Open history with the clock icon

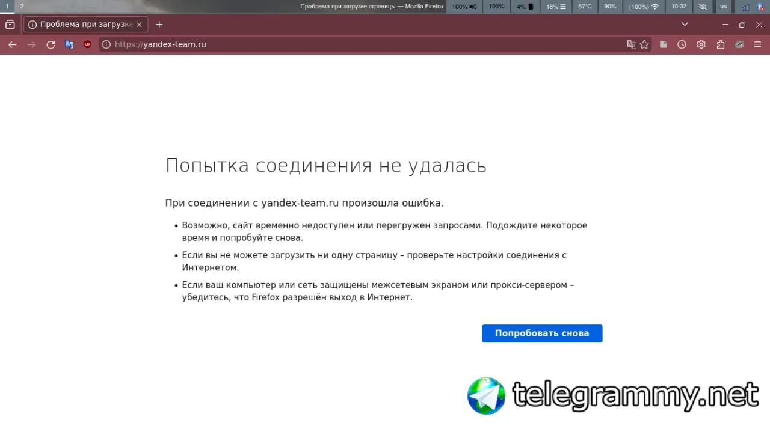coord(682,44)
